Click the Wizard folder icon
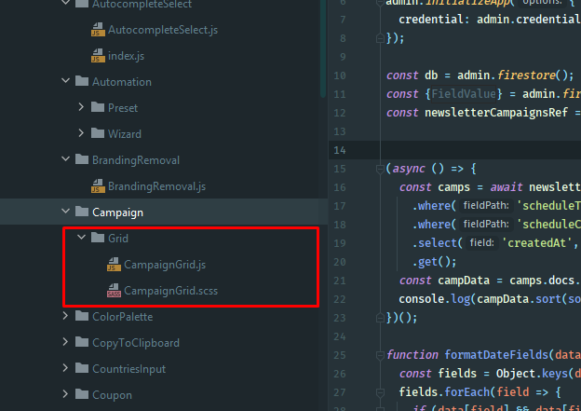The height and width of the screenshot is (411, 581). 98,134
